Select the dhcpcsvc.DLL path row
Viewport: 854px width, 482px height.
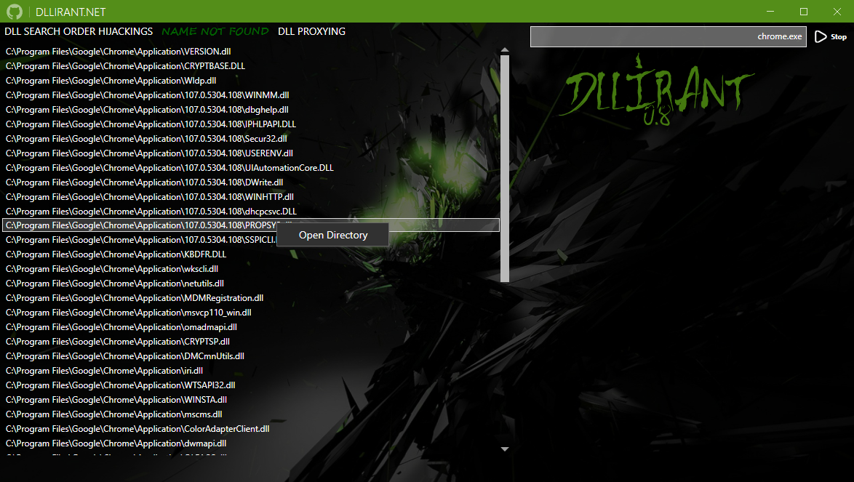(251, 211)
